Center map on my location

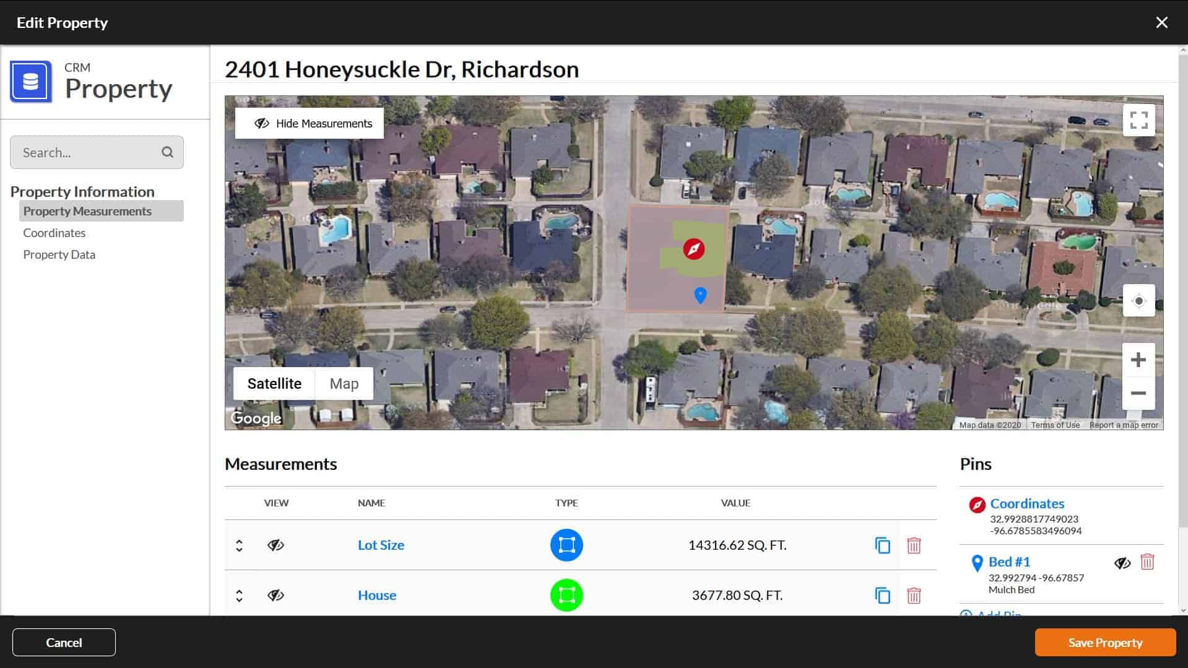[x=1138, y=301]
